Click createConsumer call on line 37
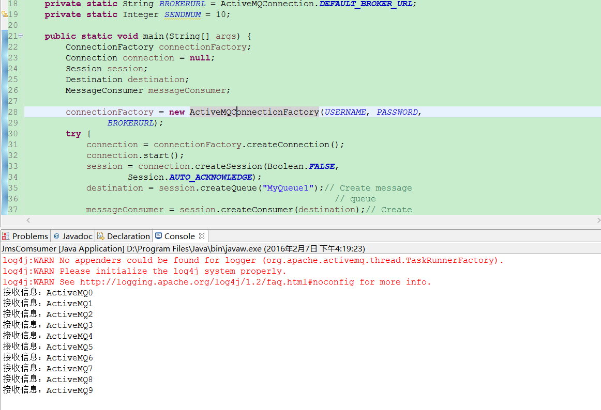This screenshot has width=601, height=410. 257,210
